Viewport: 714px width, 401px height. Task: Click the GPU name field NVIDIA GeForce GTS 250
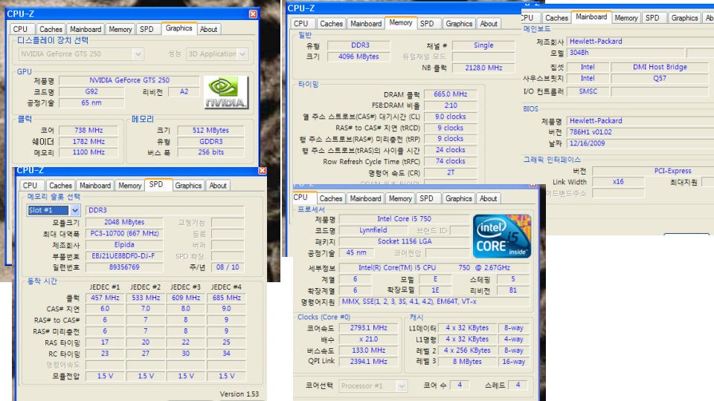[129, 80]
